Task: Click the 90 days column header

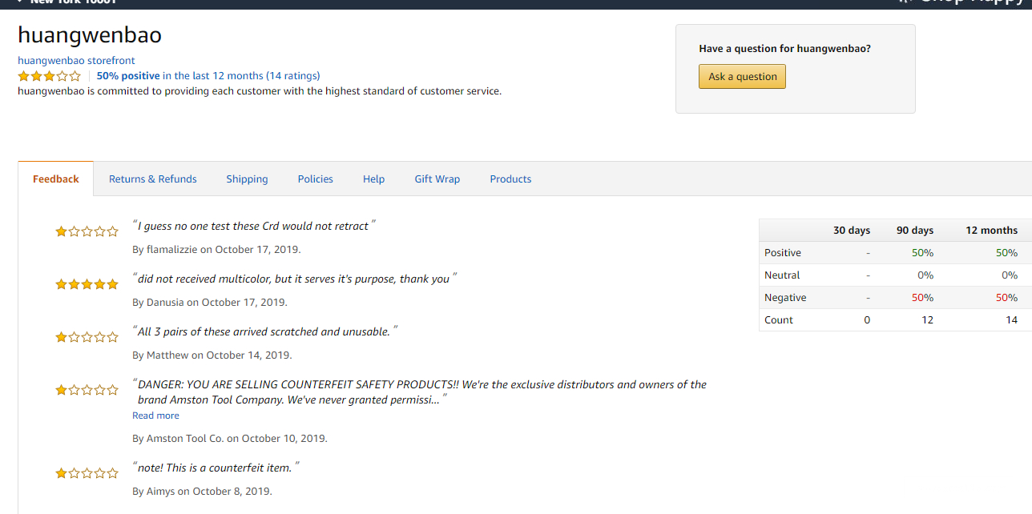Action: pyautogui.click(x=914, y=231)
